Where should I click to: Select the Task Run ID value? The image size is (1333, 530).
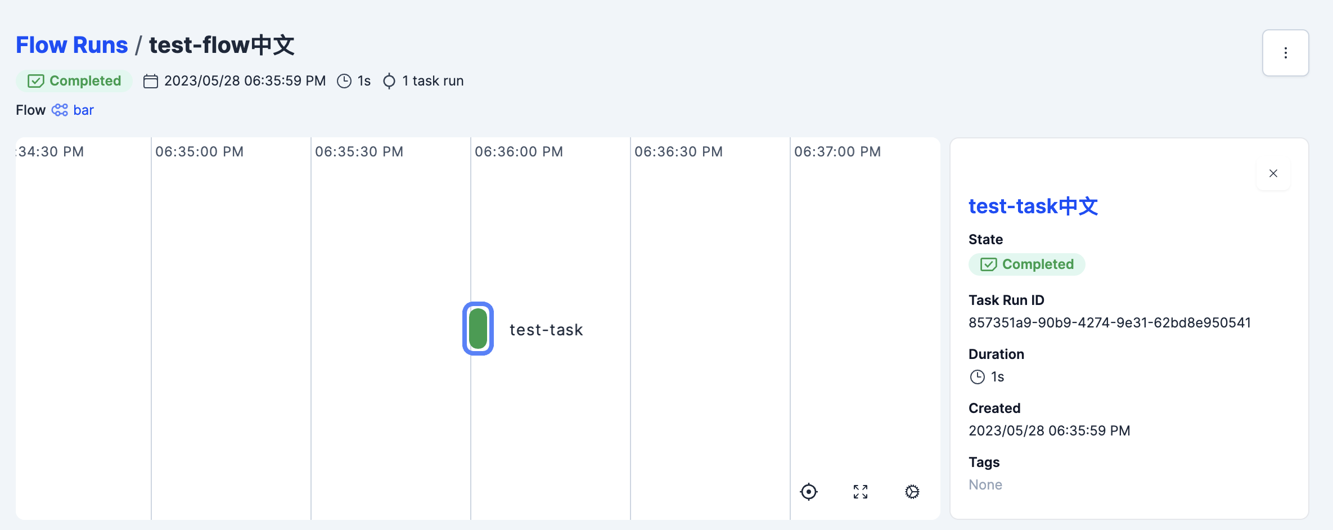[x=1110, y=322]
